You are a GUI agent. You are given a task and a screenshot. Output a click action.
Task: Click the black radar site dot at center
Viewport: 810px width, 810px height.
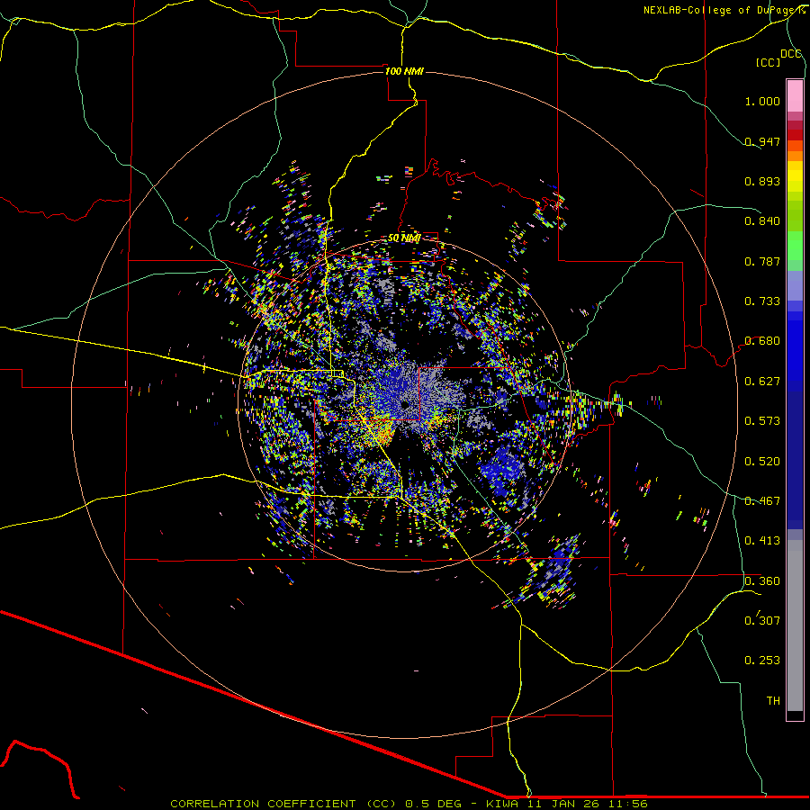point(406,404)
